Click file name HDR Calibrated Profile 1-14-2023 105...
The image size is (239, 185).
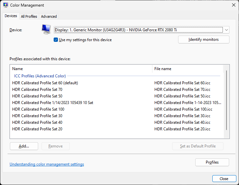188,103
